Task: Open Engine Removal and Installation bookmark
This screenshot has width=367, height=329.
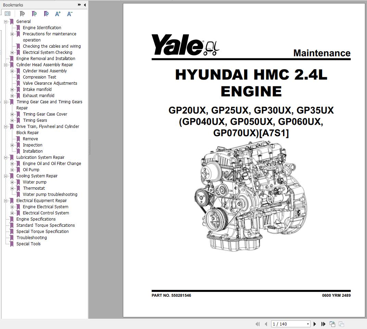Action: coord(46,59)
